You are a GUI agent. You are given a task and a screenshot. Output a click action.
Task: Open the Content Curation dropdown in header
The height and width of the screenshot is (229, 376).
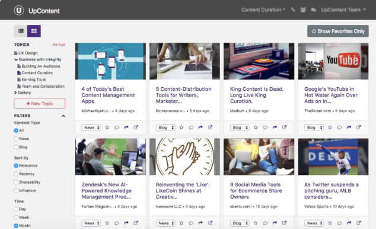[263, 10]
